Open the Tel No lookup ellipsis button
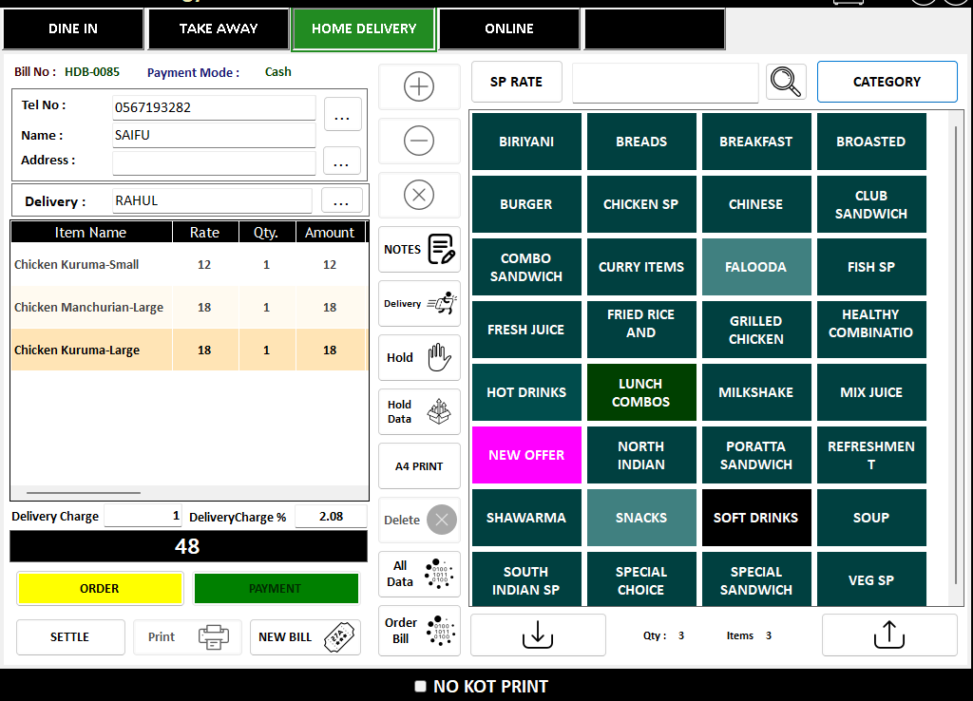973x701 pixels. pos(342,115)
